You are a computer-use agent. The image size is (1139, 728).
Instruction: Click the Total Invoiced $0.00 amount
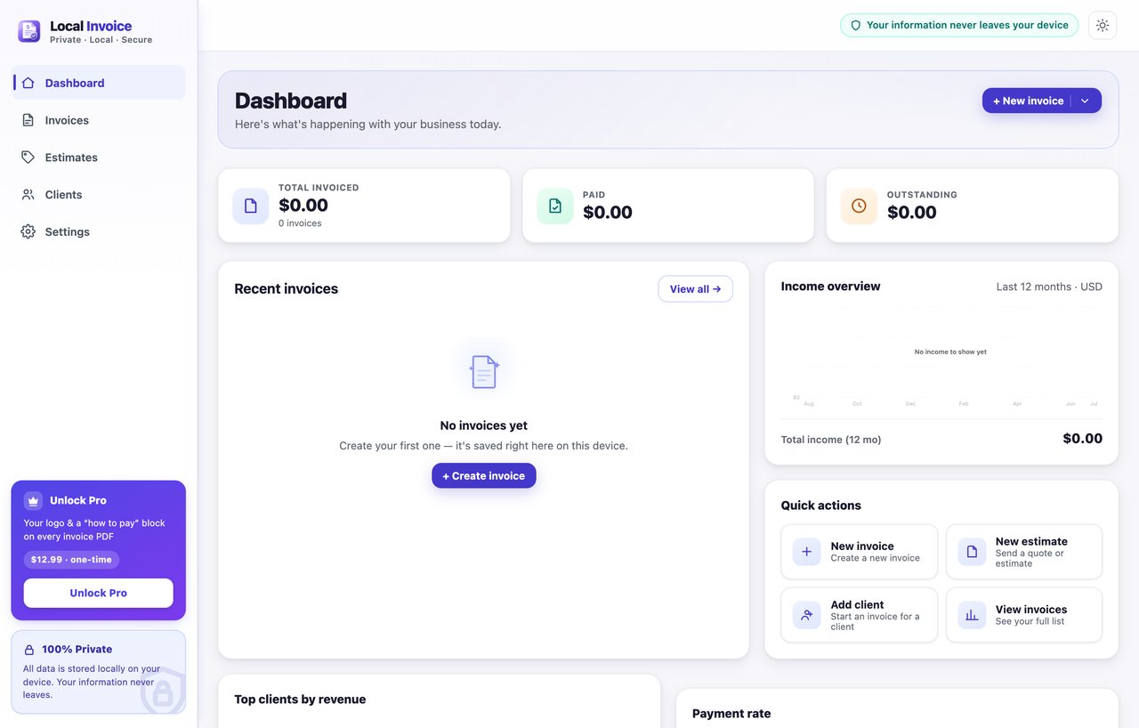(303, 206)
